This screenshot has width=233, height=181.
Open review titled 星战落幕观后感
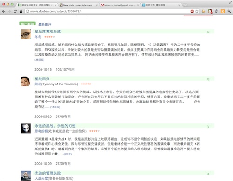coord(48,32)
